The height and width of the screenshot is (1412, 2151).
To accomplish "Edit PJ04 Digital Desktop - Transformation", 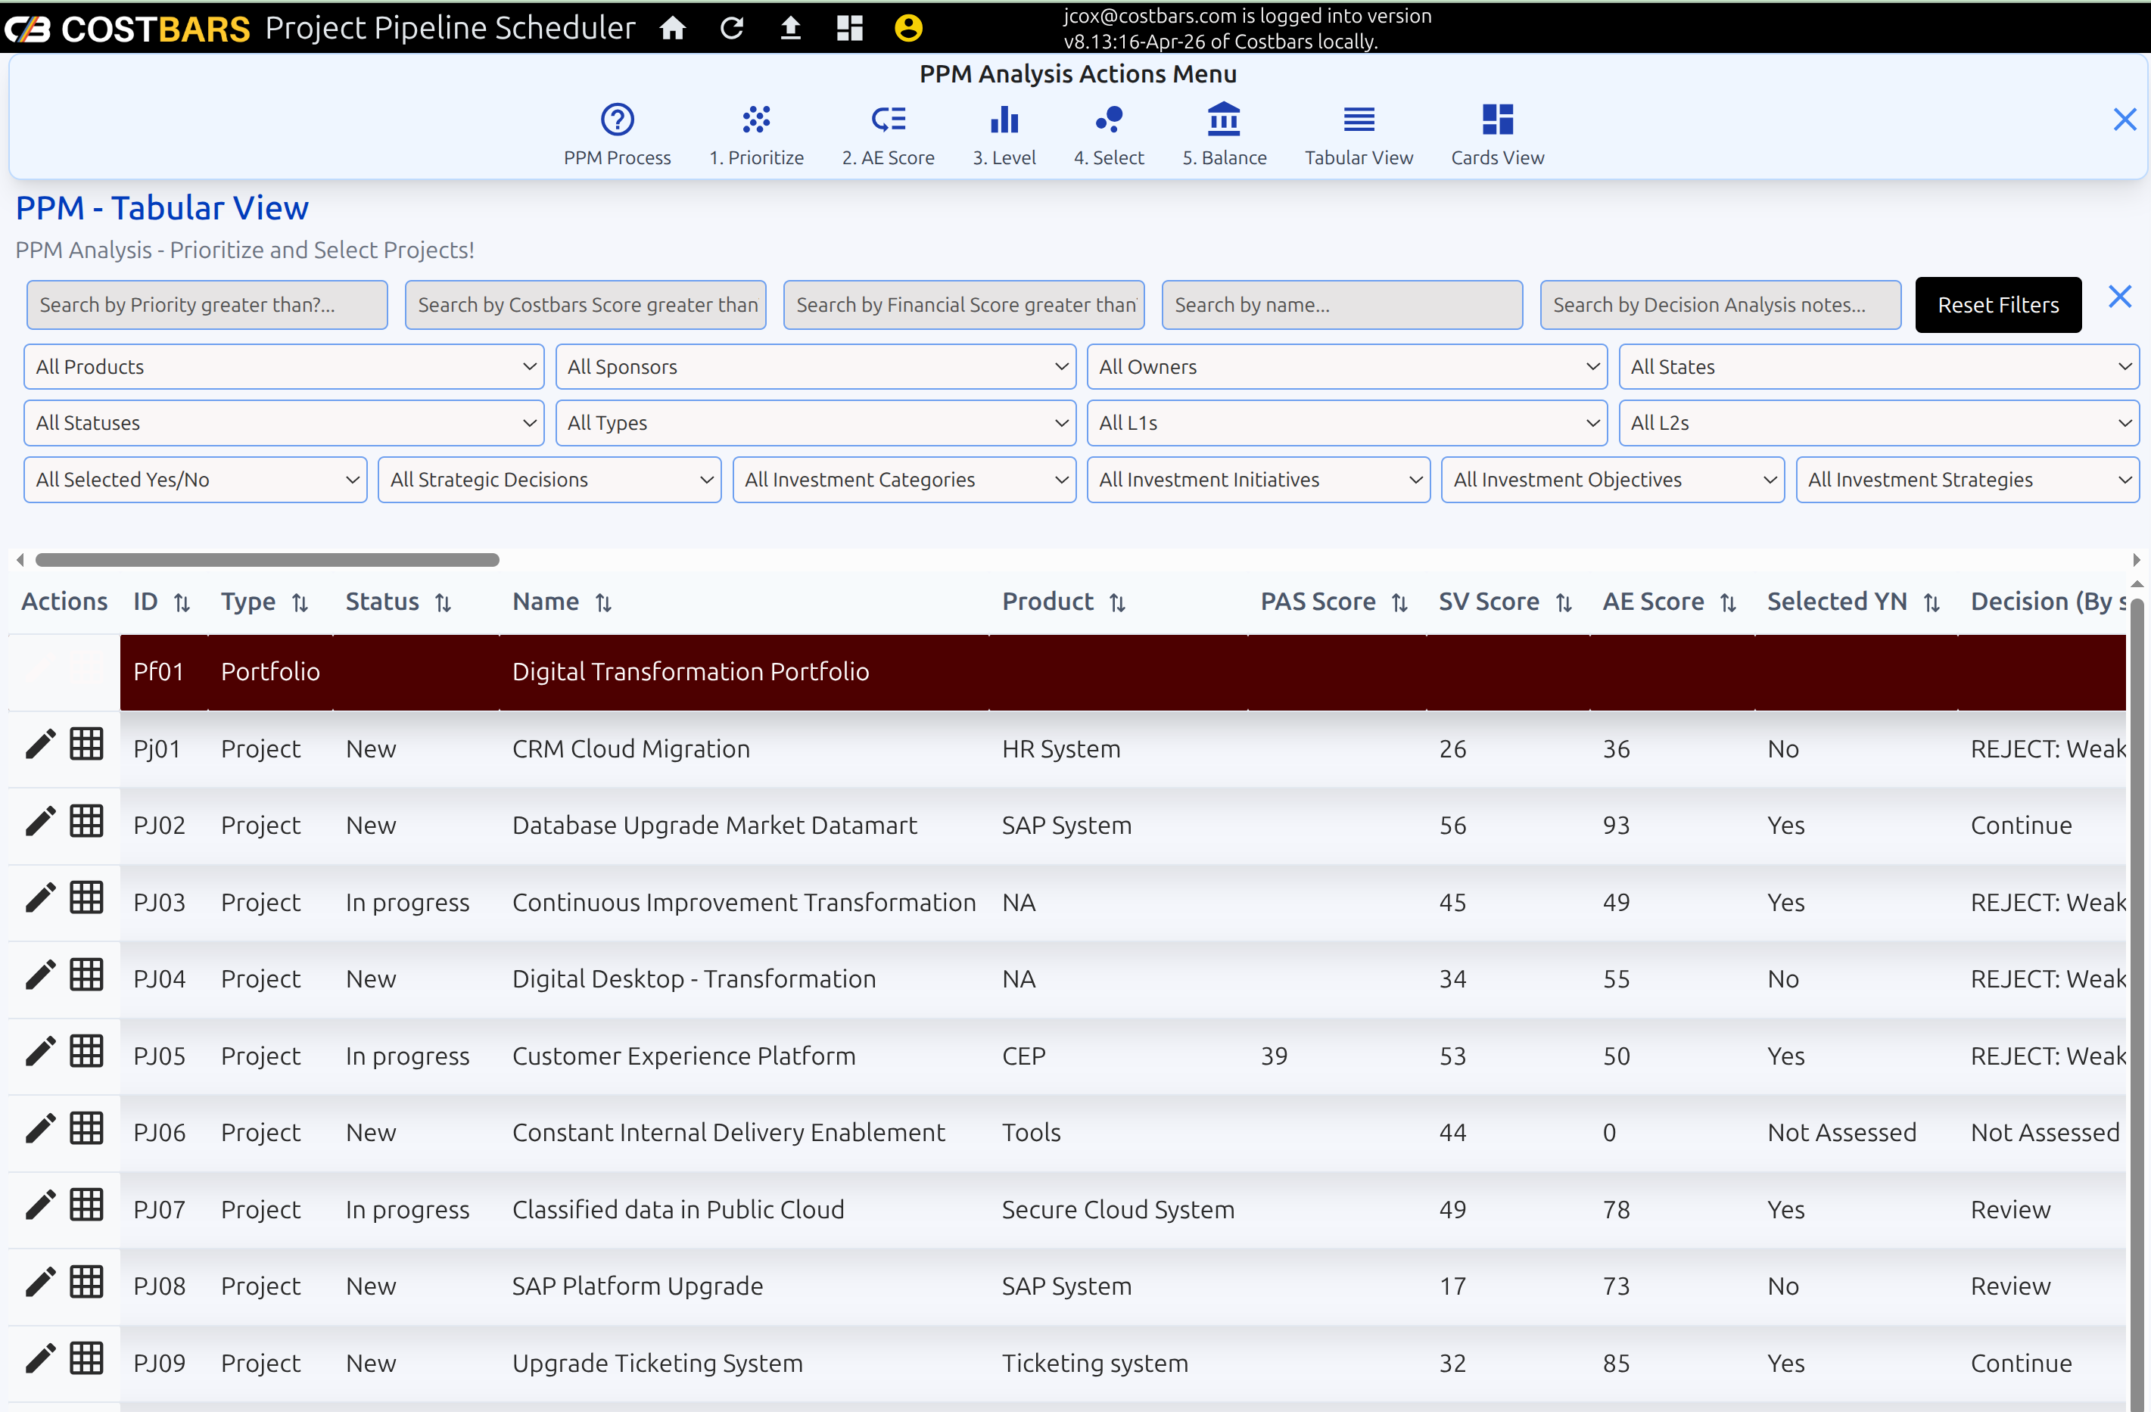I will pyautogui.click(x=40, y=975).
